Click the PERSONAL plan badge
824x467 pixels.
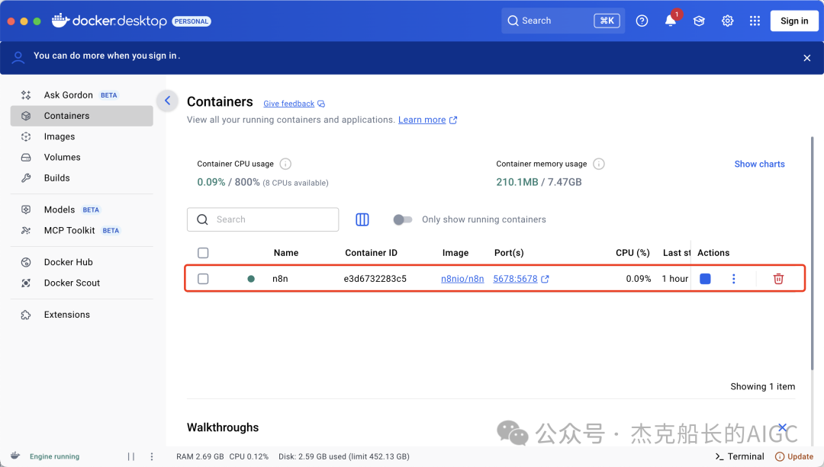coord(192,21)
